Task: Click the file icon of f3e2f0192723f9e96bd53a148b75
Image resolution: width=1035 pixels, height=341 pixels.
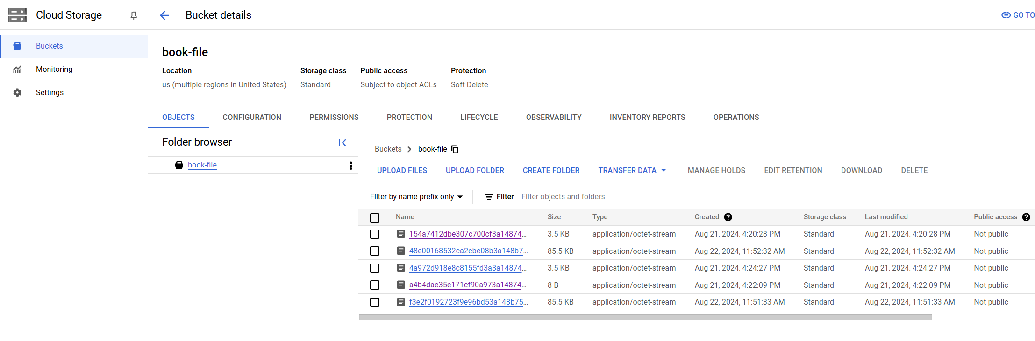Action: tap(401, 302)
